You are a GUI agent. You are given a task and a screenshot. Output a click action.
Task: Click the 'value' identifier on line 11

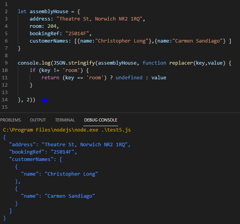(159, 78)
